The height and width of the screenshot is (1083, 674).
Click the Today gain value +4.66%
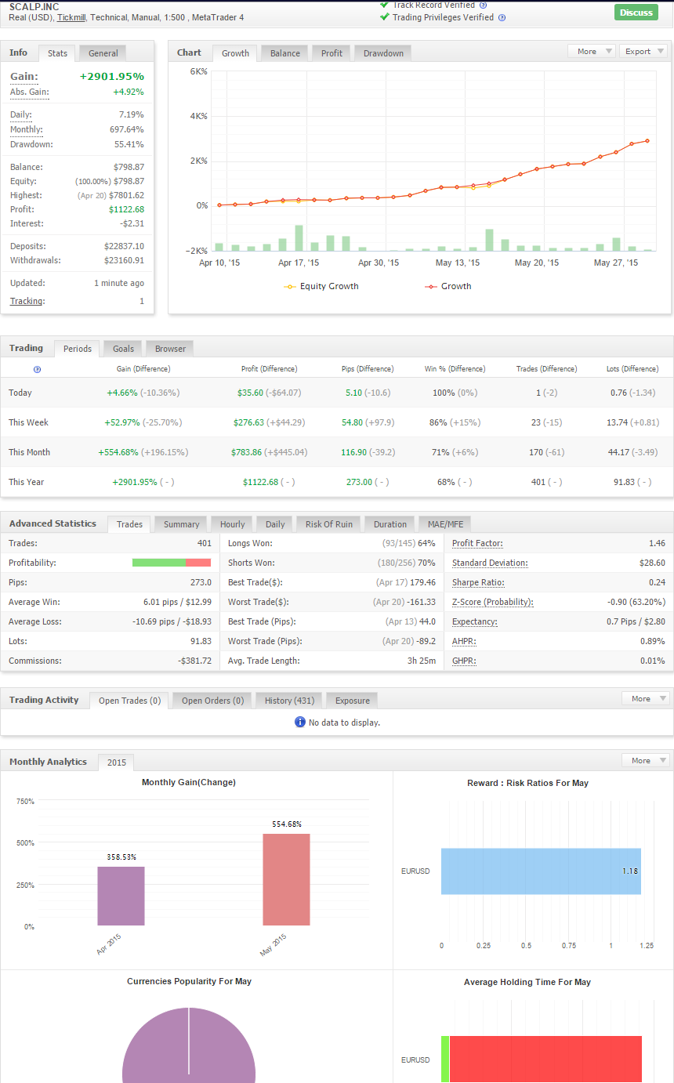[122, 393]
